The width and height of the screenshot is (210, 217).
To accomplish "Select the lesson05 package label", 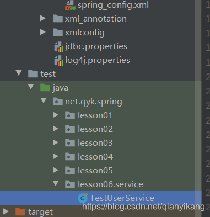I will pyautogui.click(x=95, y=171).
